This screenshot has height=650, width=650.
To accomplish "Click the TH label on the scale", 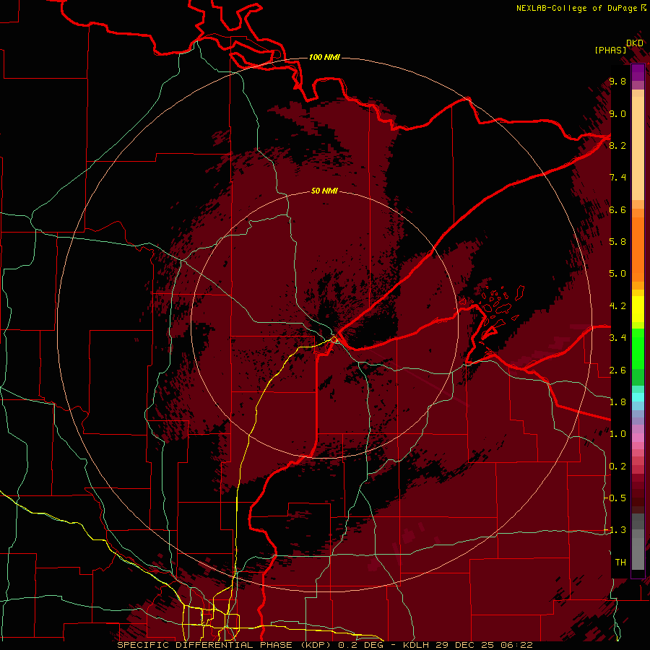I will click(x=620, y=563).
